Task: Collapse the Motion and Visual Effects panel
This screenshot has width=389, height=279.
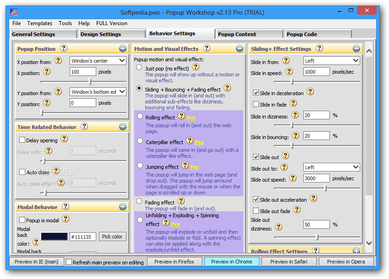Action: click(x=240, y=48)
